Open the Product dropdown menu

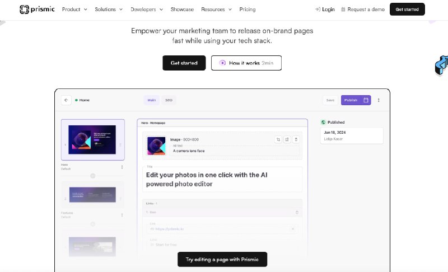[x=74, y=10]
